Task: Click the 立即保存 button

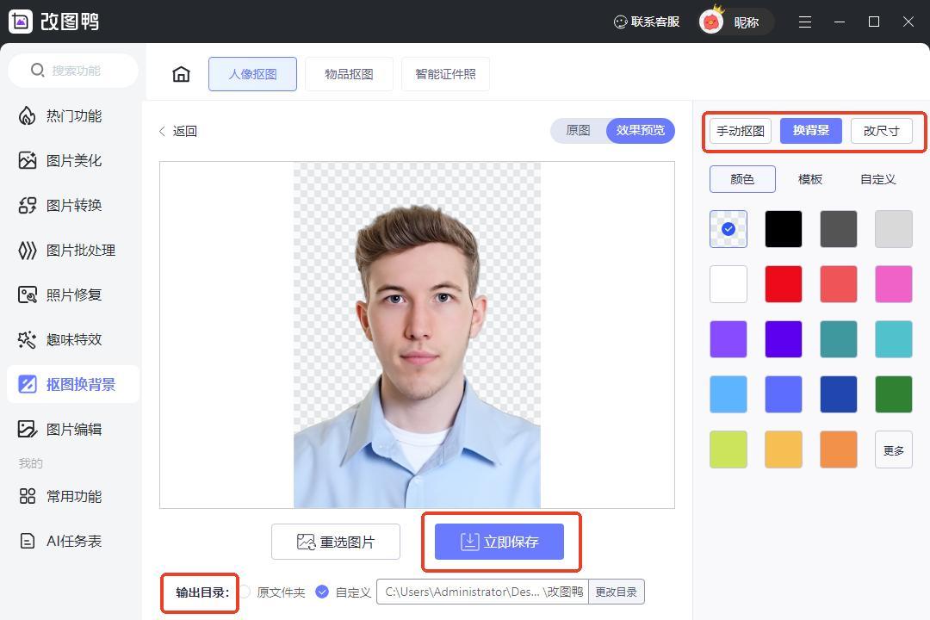Action: click(499, 542)
